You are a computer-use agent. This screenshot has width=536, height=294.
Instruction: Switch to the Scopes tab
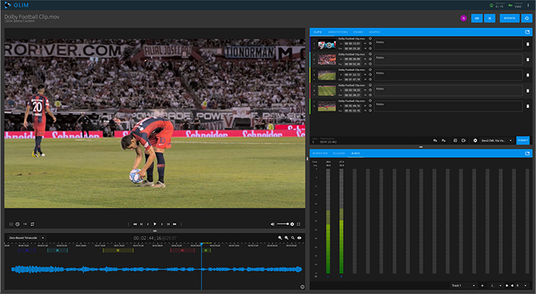click(x=374, y=32)
